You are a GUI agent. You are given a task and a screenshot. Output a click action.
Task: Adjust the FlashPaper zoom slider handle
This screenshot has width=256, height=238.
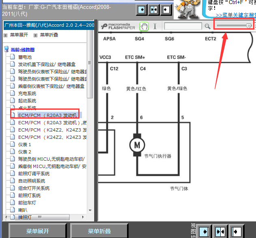point(249,25)
